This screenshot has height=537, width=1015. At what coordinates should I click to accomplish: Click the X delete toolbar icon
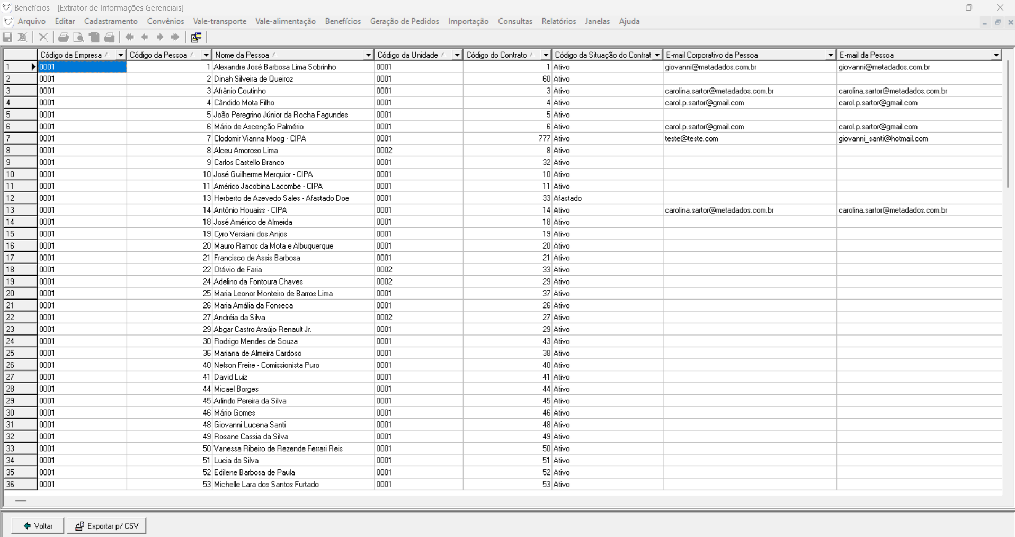pyautogui.click(x=43, y=37)
